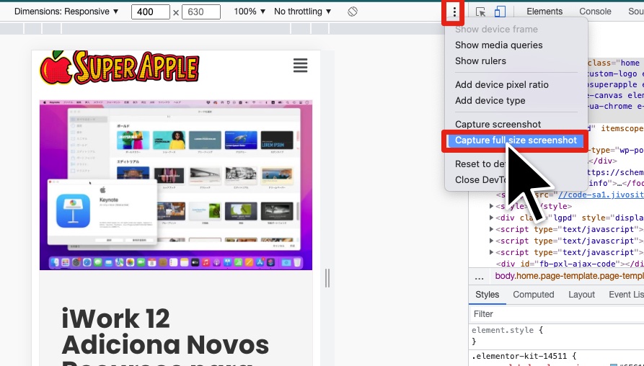
Task: Click the rotate viewport icon
Action: point(352,12)
